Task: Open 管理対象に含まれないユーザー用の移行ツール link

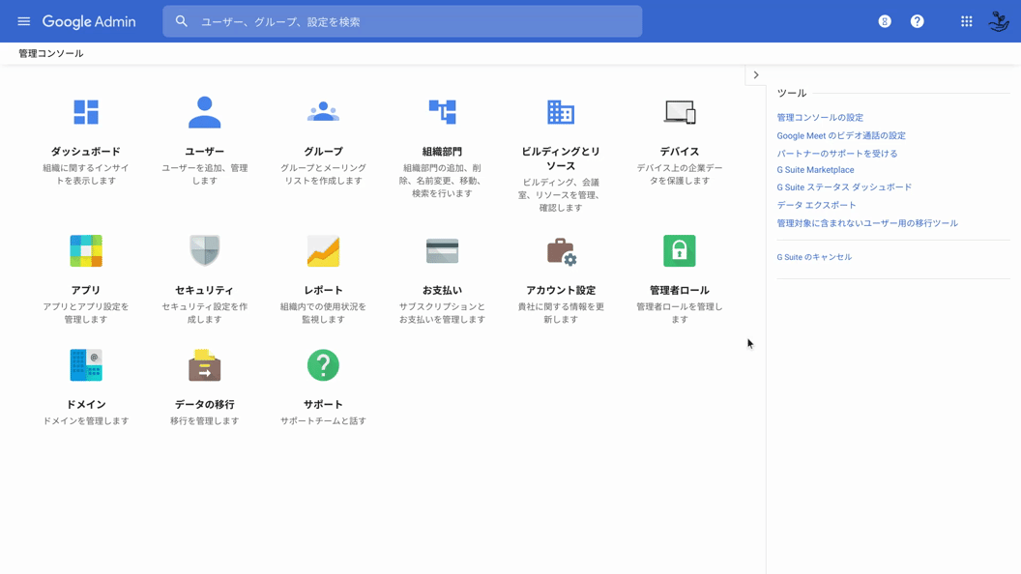Action: (866, 223)
